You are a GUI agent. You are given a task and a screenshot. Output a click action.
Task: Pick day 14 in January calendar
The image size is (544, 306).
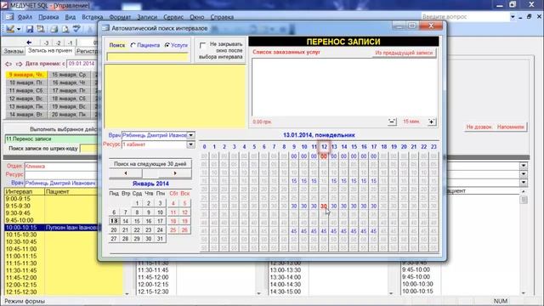coord(125,221)
